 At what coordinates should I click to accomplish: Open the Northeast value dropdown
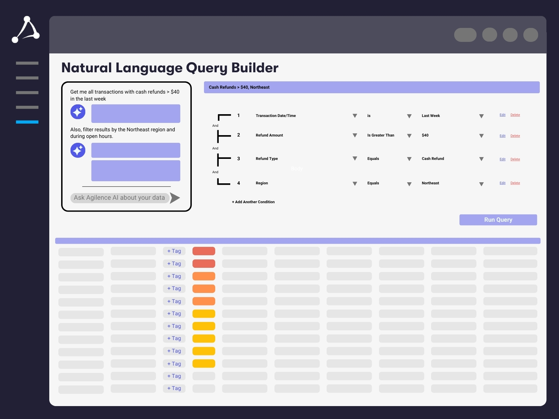click(481, 184)
